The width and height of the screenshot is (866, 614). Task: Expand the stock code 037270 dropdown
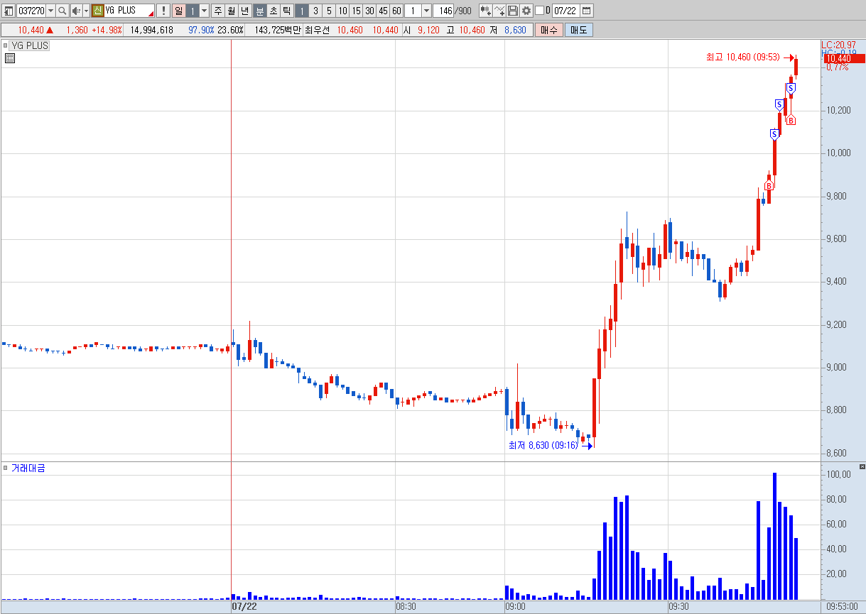pyautogui.click(x=50, y=11)
